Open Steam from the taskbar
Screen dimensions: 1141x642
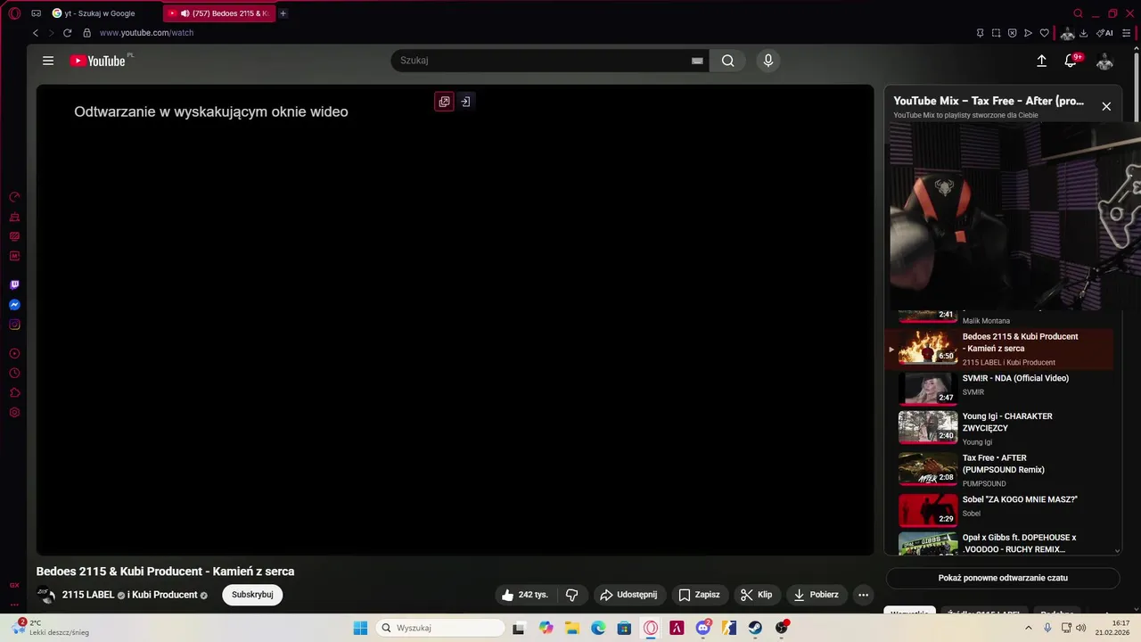755,628
